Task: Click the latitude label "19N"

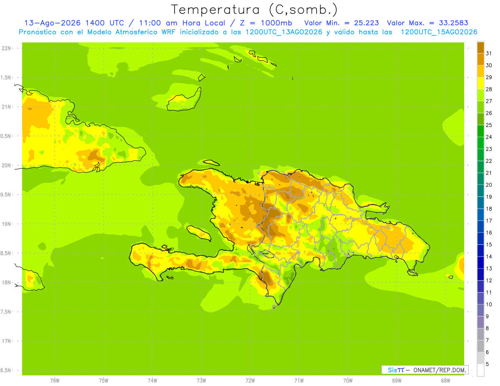Action: click(7, 224)
